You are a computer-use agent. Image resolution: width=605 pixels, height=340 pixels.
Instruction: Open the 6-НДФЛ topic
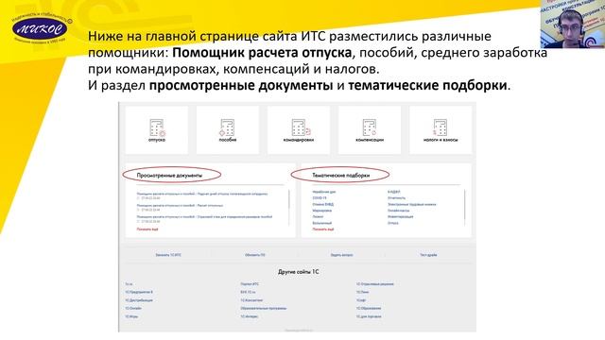click(394, 192)
